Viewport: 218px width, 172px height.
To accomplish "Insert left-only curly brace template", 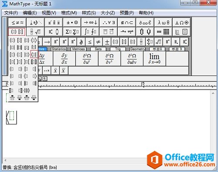I will tap(12, 76).
